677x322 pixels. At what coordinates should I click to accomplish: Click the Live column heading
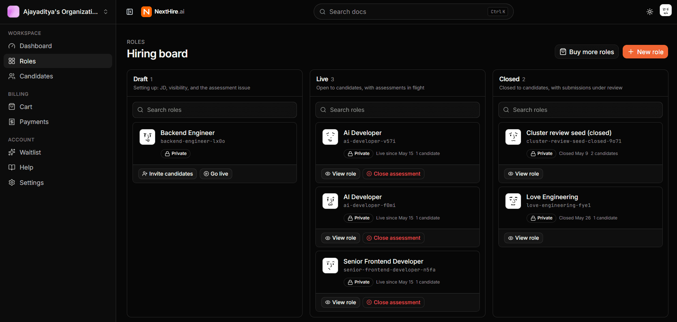(x=322, y=79)
